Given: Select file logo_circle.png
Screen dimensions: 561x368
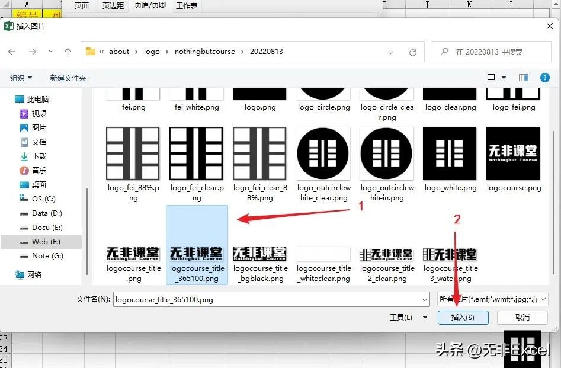Looking at the screenshot, I should tap(323, 100).
